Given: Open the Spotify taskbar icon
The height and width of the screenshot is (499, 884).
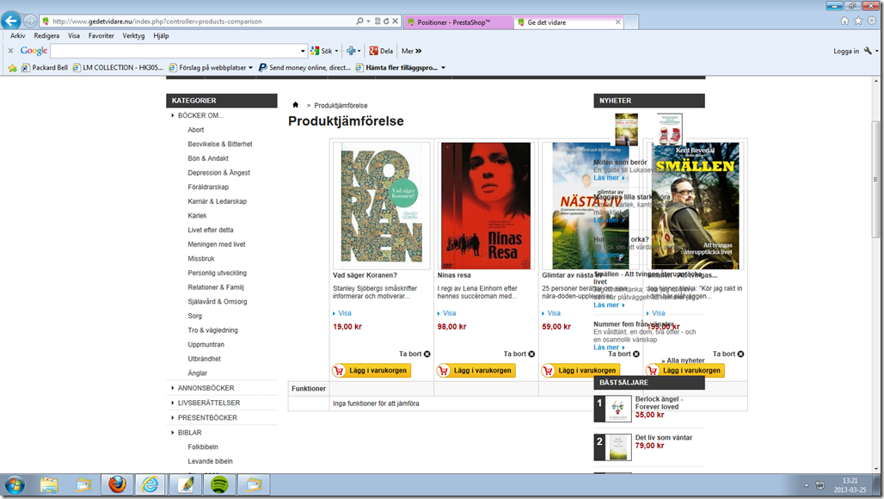Looking at the screenshot, I should coord(219,485).
